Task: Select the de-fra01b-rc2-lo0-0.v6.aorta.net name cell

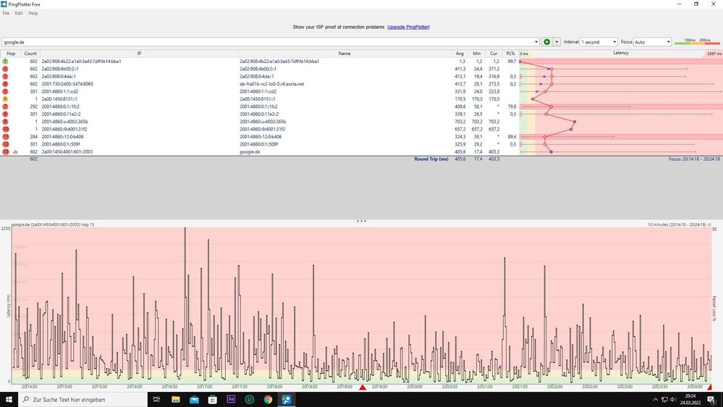Action: pyautogui.click(x=271, y=84)
